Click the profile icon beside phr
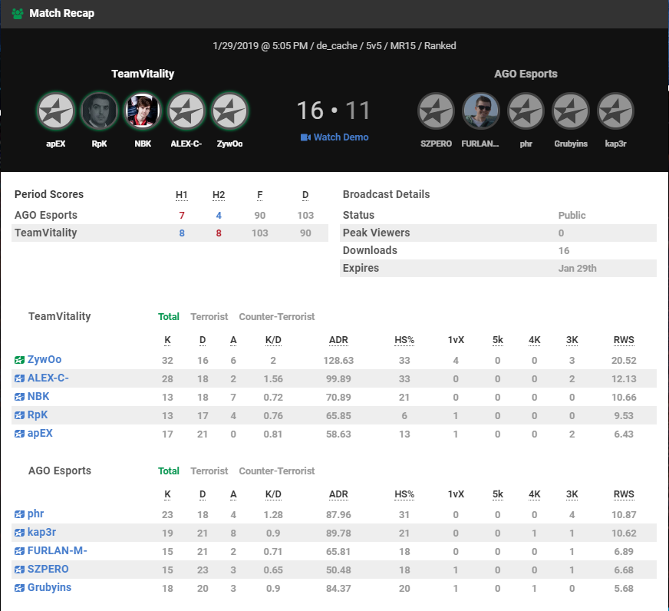The width and height of the screenshot is (669, 611). pyautogui.click(x=20, y=514)
